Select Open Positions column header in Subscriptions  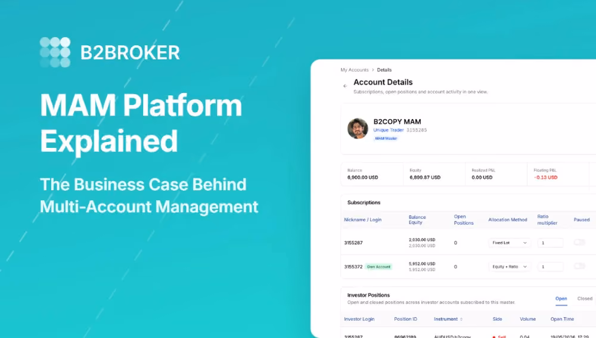(x=463, y=220)
